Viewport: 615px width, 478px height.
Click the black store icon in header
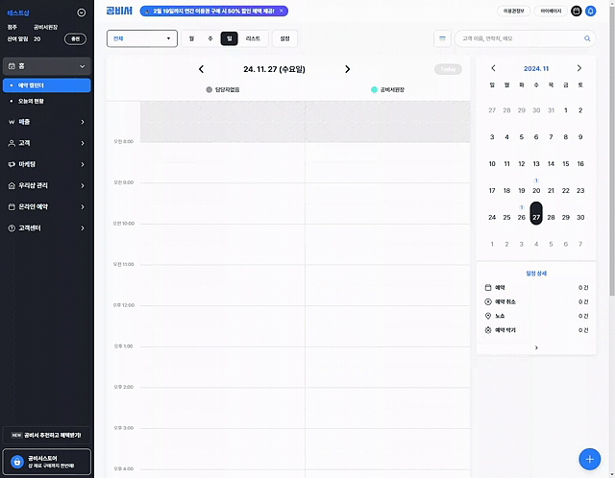[576, 11]
